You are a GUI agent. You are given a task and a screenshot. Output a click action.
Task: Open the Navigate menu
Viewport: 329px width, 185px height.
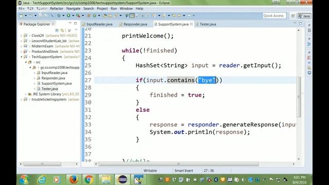(73, 9)
